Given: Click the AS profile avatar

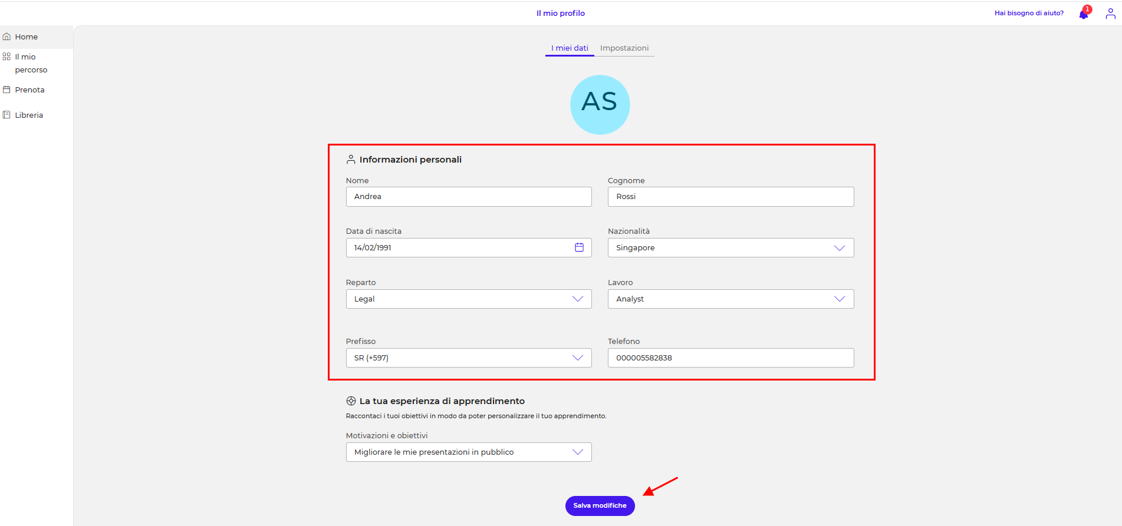Looking at the screenshot, I should 600,104.
